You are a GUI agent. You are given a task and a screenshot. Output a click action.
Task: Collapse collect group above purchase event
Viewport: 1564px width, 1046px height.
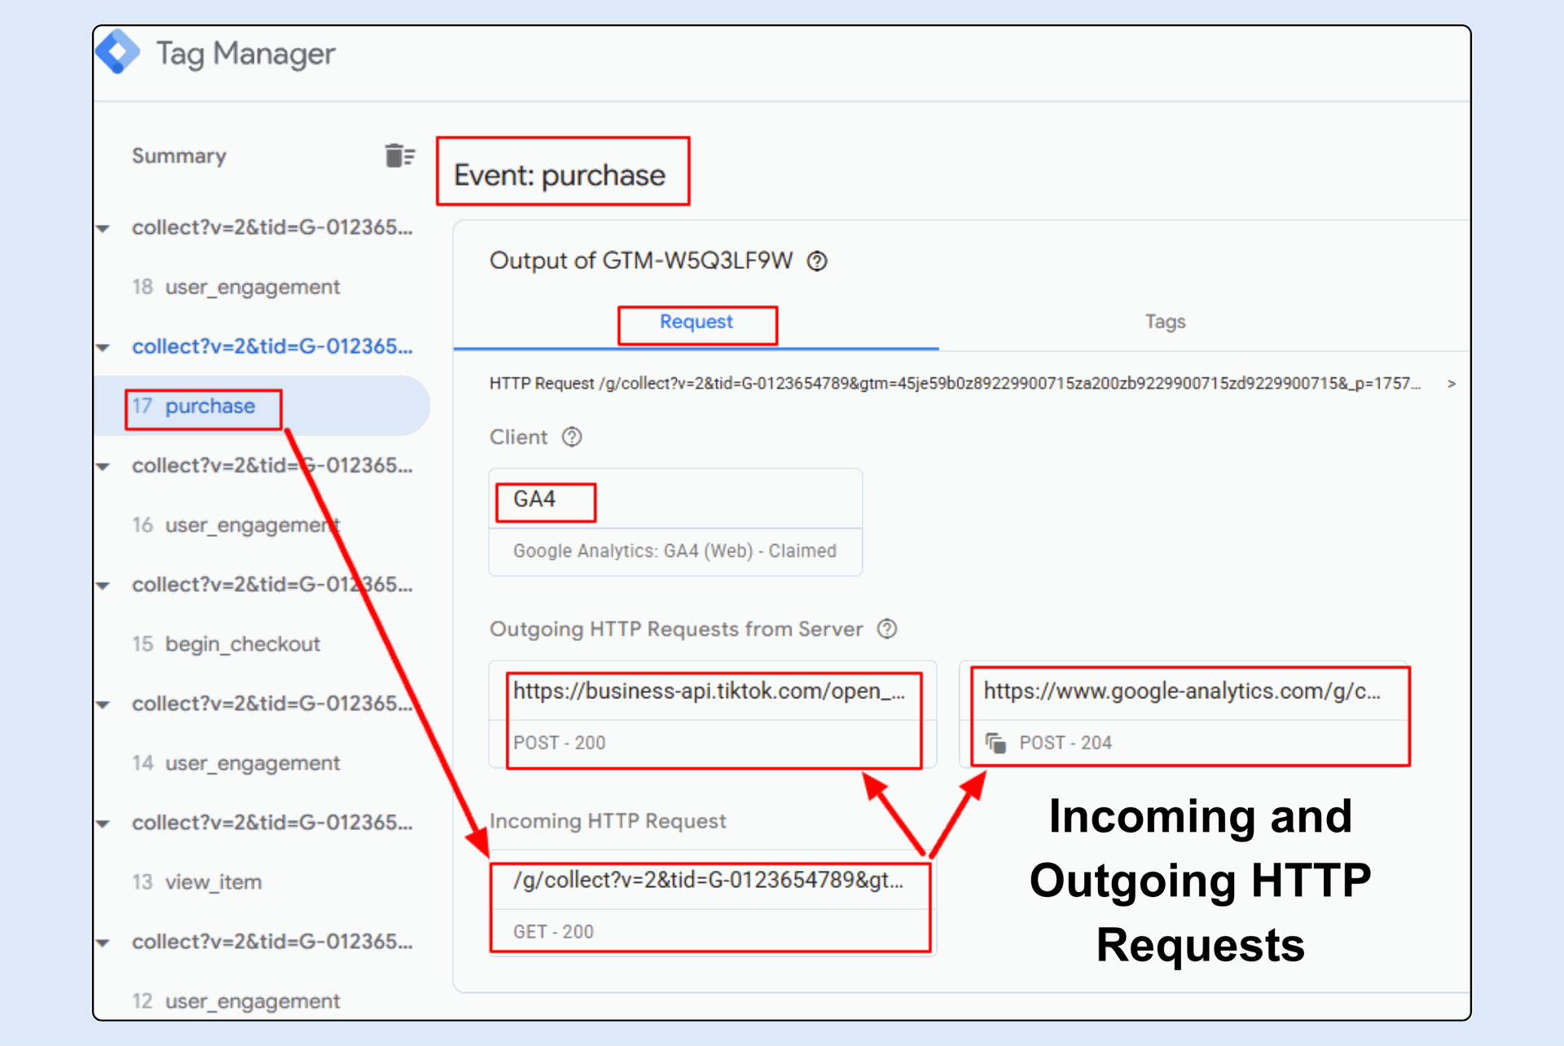coord(103,347)
